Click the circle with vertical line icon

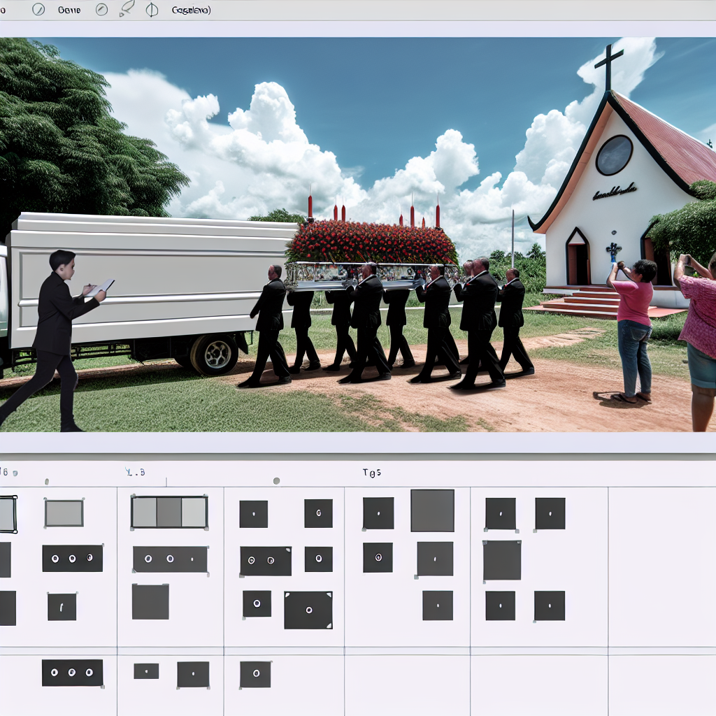coord(152,10)
